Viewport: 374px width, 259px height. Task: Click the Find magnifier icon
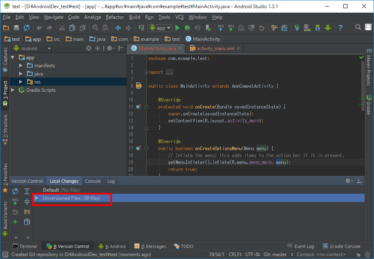coord(95,28)
